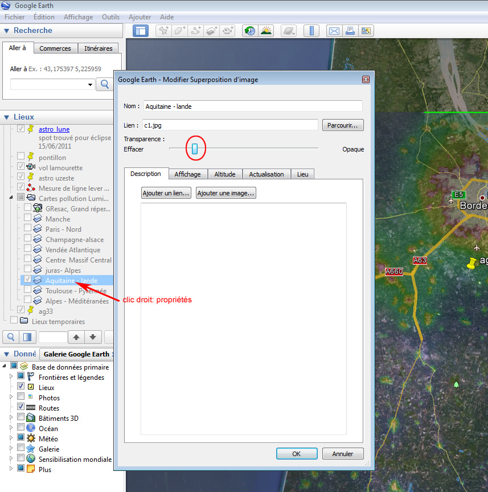Click the path icon of Mesure de ligne lever
The height and width of the screenshot is (492, 488).
pyautogui.click(x=31, y=188)
